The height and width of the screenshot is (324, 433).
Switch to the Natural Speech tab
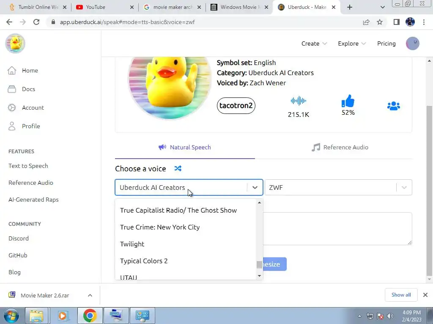185,147
